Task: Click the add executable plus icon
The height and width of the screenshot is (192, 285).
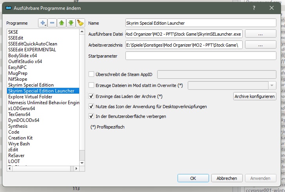Action: click(42, 23)
